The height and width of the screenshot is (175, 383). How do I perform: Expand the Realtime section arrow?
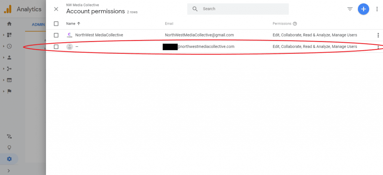click(4, 46)
